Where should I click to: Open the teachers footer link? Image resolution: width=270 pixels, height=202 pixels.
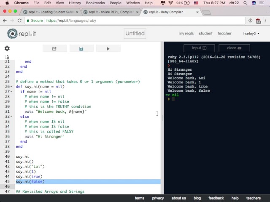coord(253,198)
